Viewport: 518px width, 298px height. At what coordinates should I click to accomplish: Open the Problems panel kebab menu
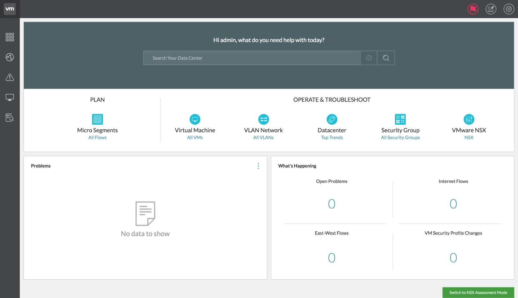258,166
